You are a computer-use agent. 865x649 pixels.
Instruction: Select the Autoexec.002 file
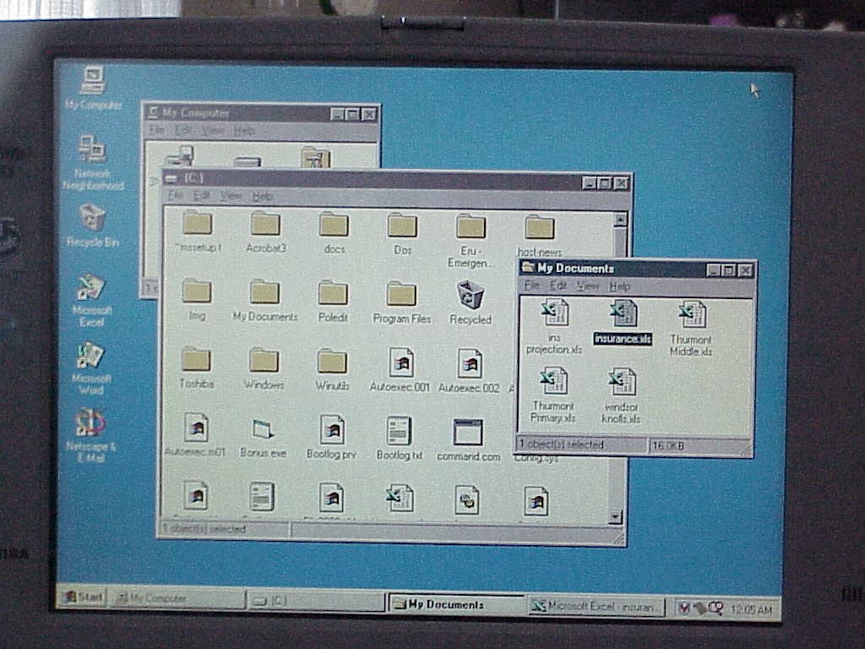point(469,372)
